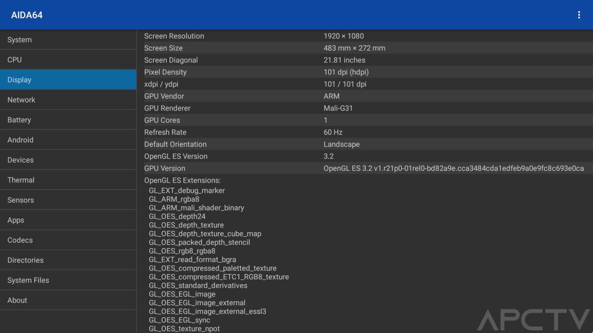Click the 21.81 inches value

click(345, 60)
